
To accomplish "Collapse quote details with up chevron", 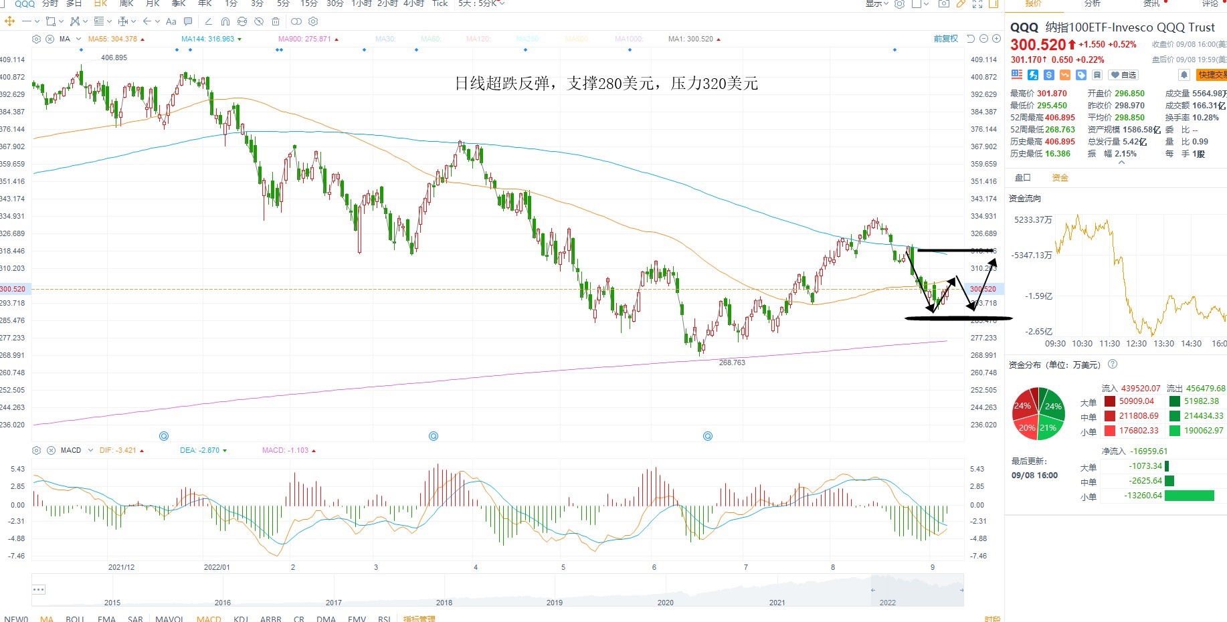I will (x=1122, y=163).
